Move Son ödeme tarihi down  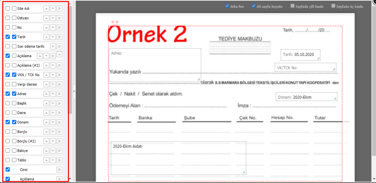point(53,46)
